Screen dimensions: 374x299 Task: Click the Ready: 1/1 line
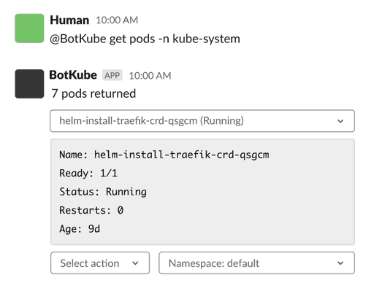click(x=88, y=174)
